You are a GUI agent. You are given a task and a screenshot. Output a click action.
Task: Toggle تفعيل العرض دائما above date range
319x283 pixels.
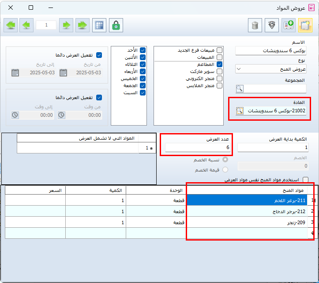click(x=99, y=55)
